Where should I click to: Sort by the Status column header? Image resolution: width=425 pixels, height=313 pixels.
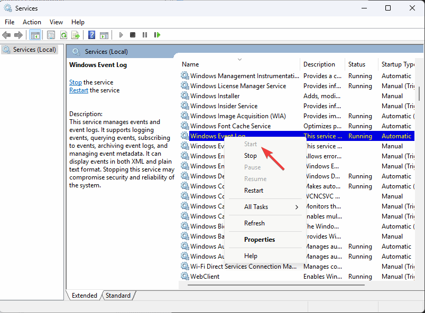tap(357, 64)
